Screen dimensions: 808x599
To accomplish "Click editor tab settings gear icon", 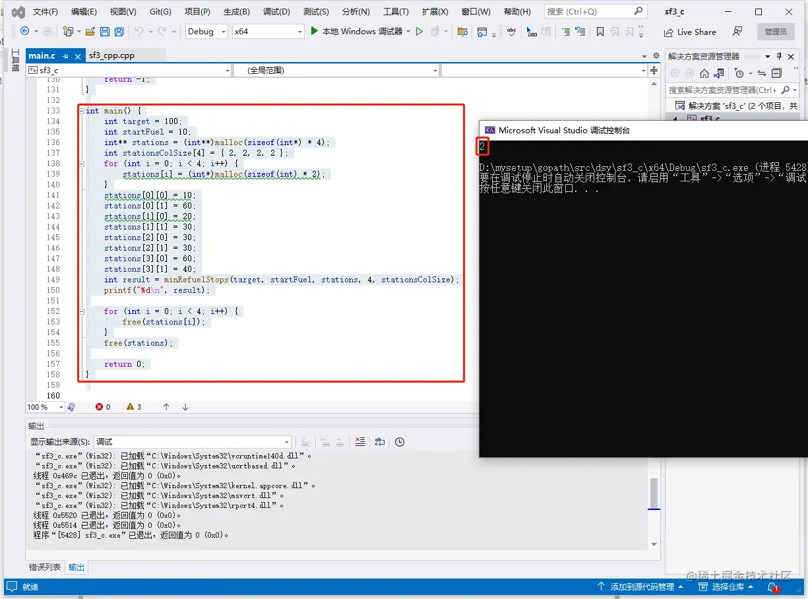I will [x=656, y=56].
